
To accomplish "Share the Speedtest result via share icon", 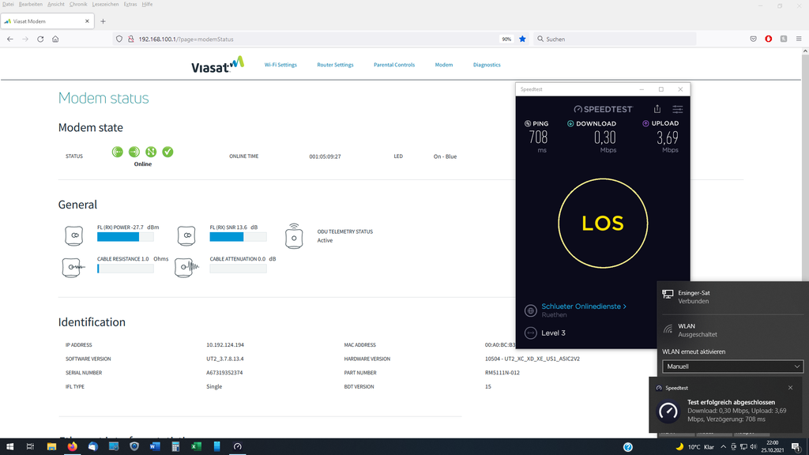I will tap(657, 109).
